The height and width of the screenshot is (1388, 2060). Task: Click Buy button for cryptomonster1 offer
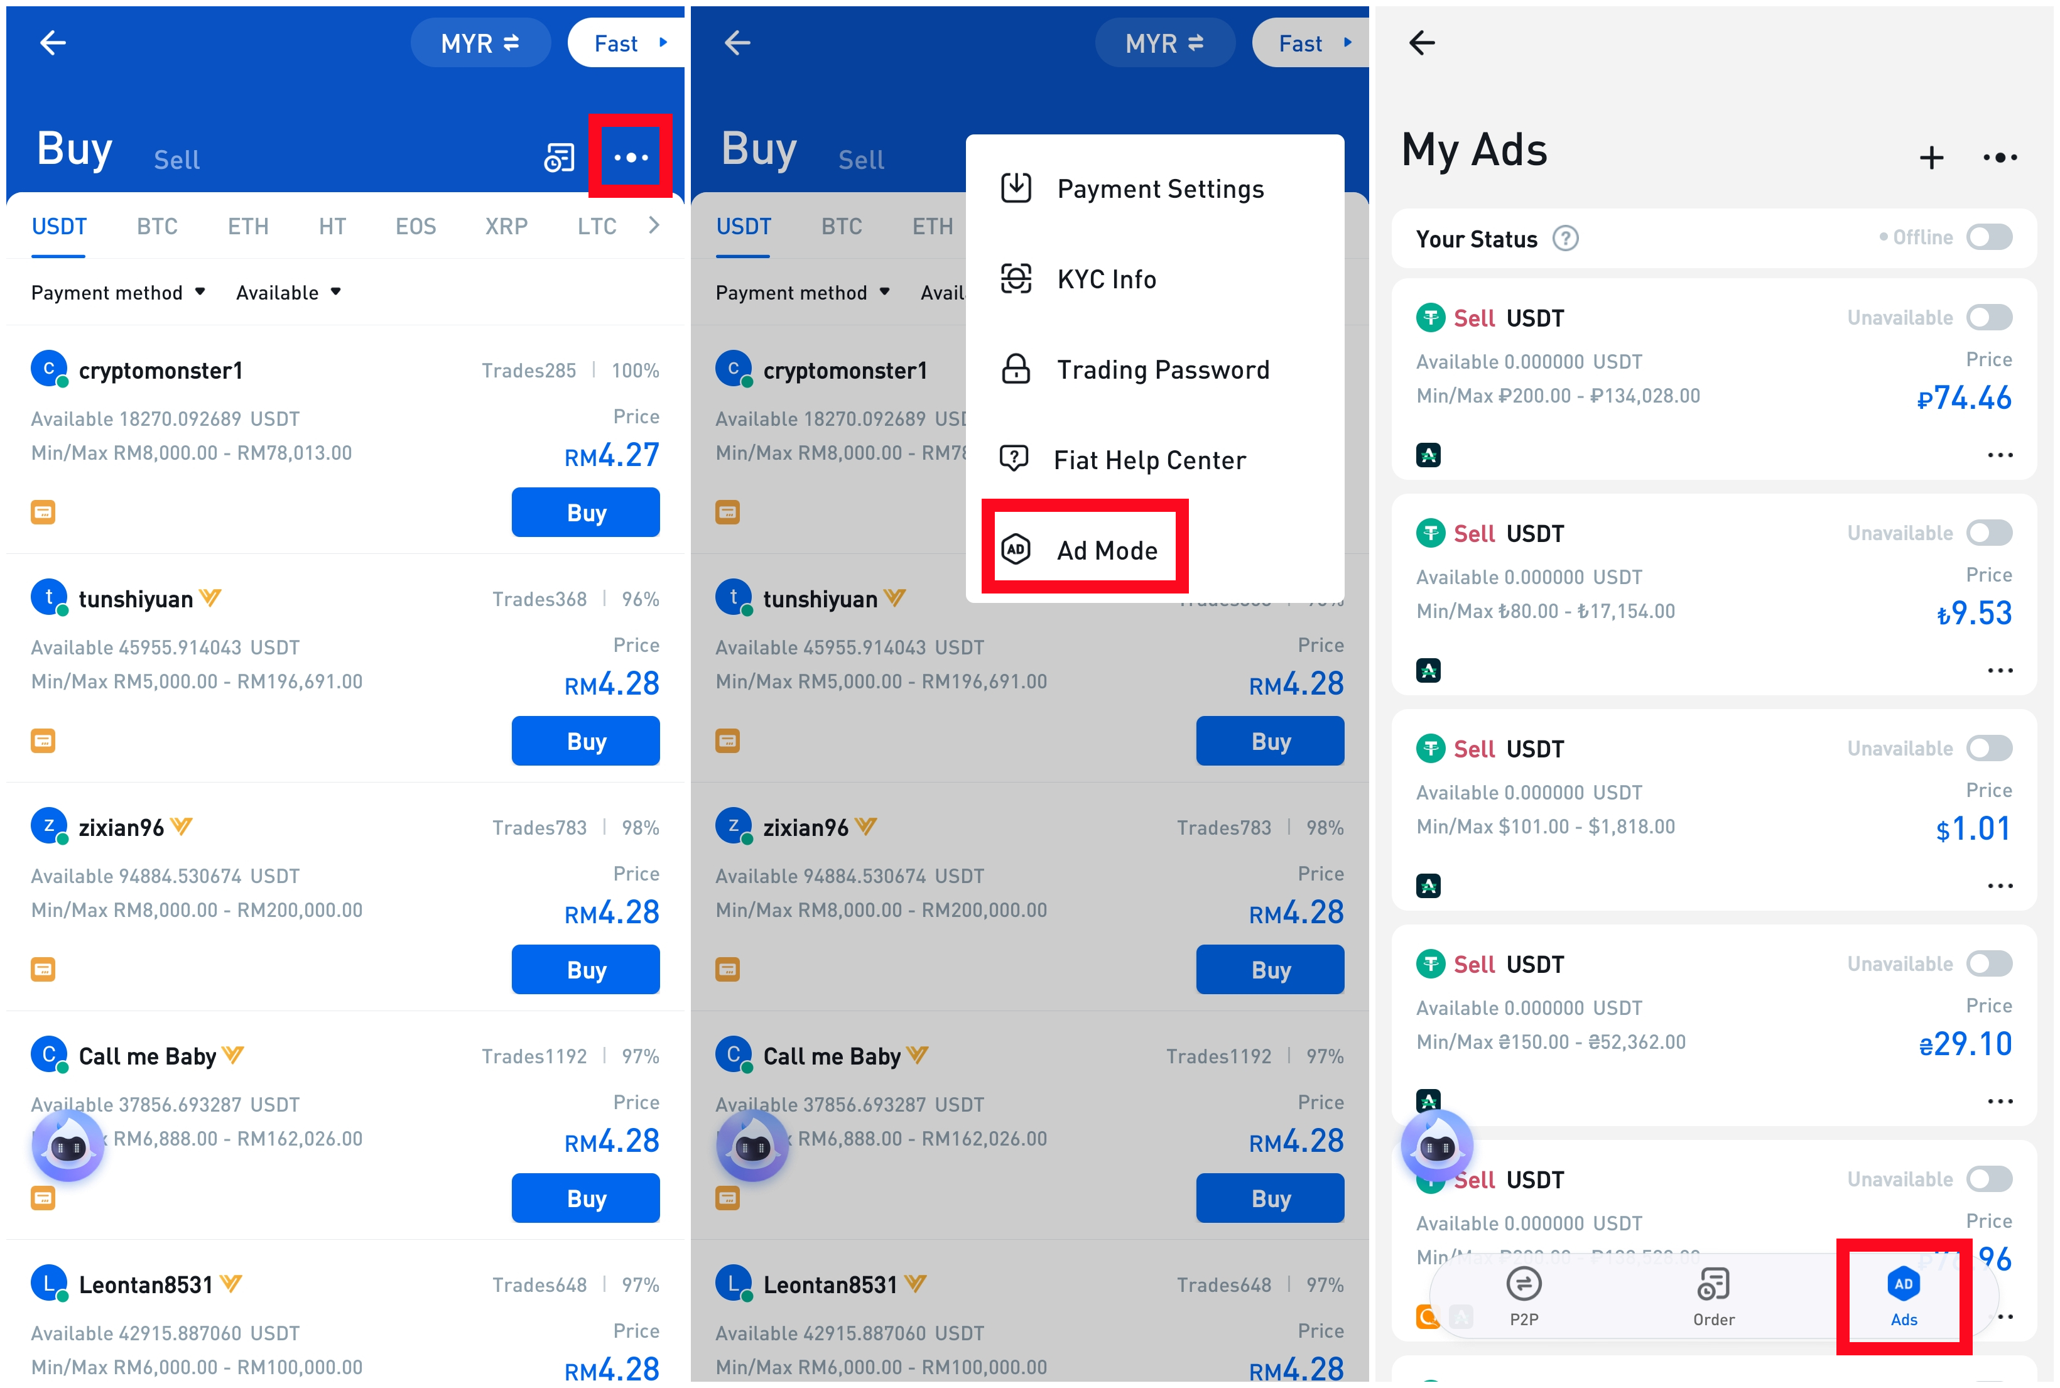point(585,512)
